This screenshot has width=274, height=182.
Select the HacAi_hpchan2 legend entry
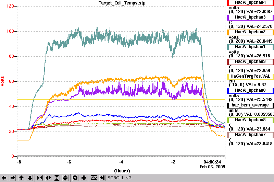[250, 32]
